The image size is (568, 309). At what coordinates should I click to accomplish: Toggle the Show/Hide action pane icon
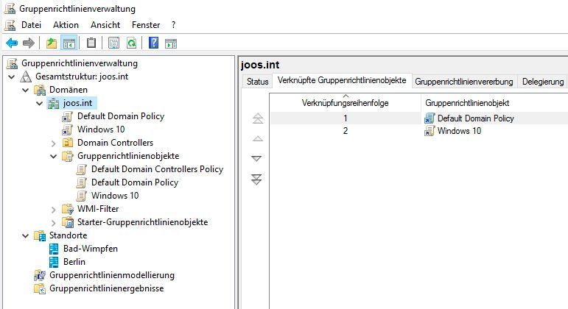coord(171,44)
